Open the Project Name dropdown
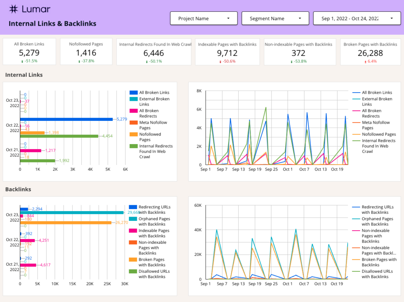The height and width of the screenshot is (302, 404). [204, 18]
